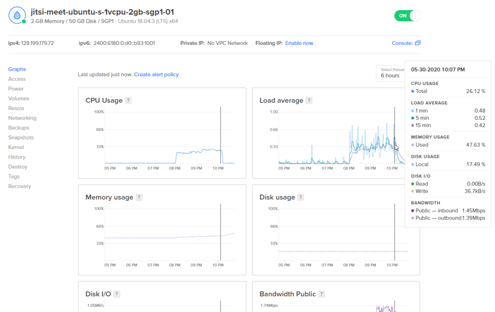Click the Create alert policy link
The image size is (495, 312).
tap(156, 75)
